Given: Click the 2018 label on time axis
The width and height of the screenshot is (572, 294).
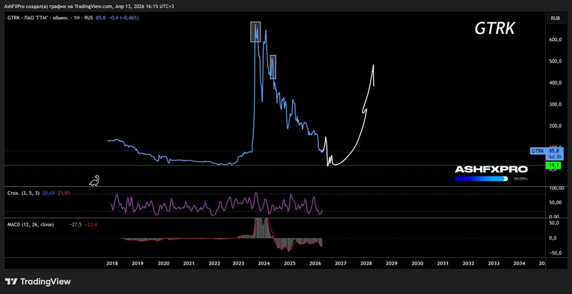Looking at the screenshot, I should coord(112,263).
